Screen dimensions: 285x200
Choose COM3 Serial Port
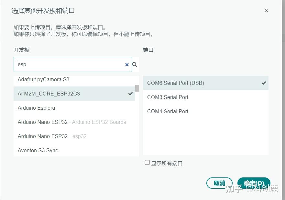[x=168, y=97]
